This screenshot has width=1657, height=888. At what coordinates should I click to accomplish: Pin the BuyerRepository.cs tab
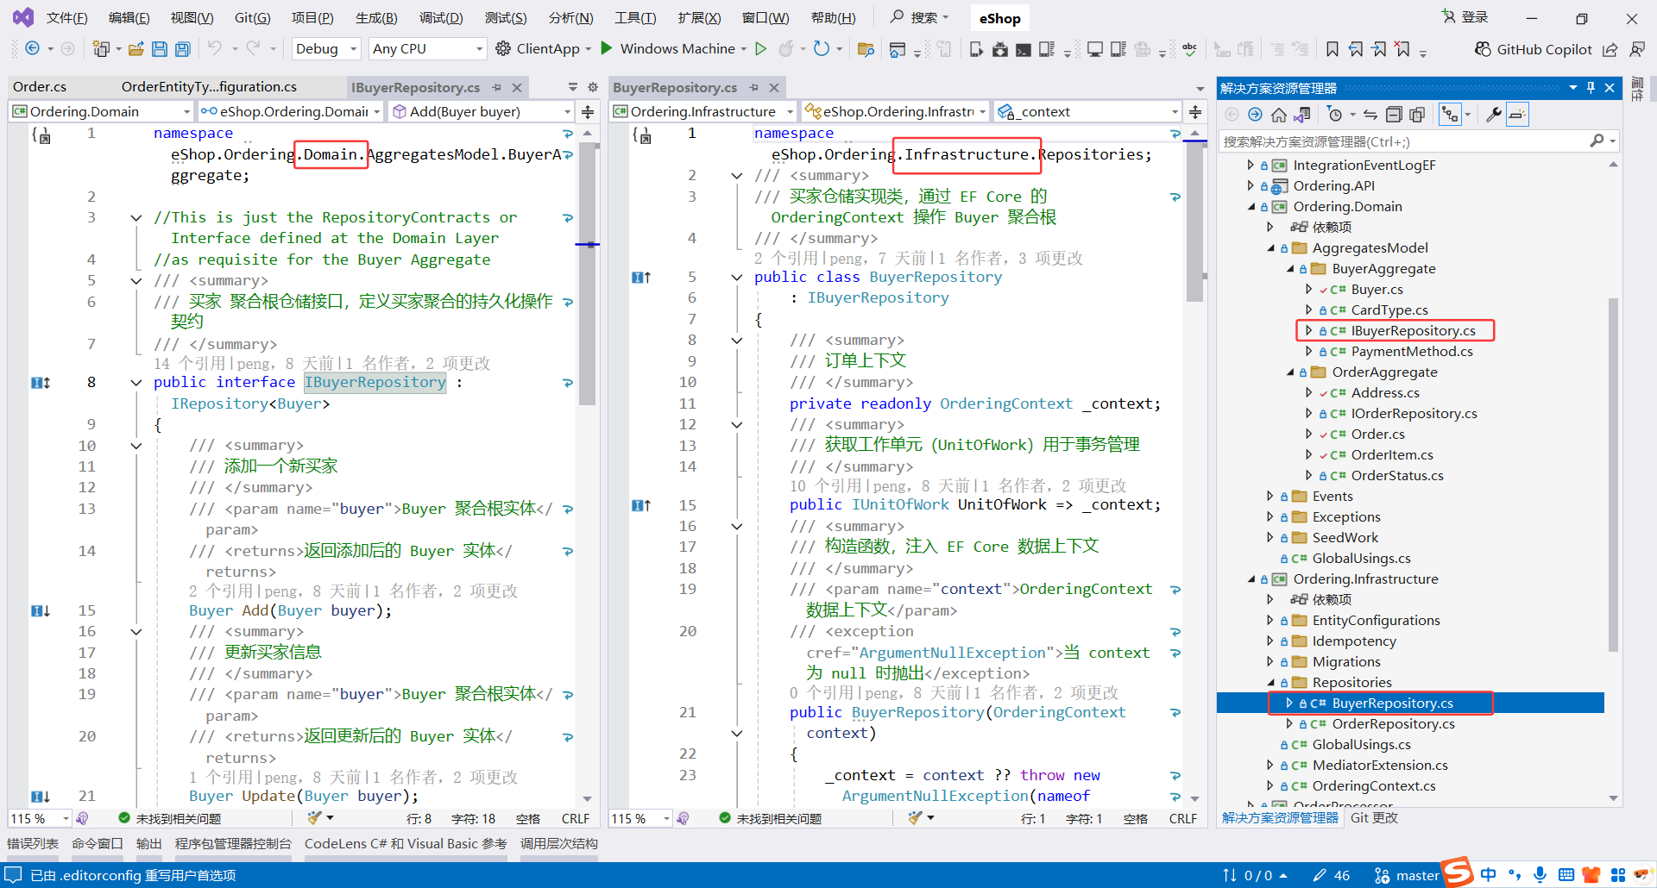pos(753,88)
